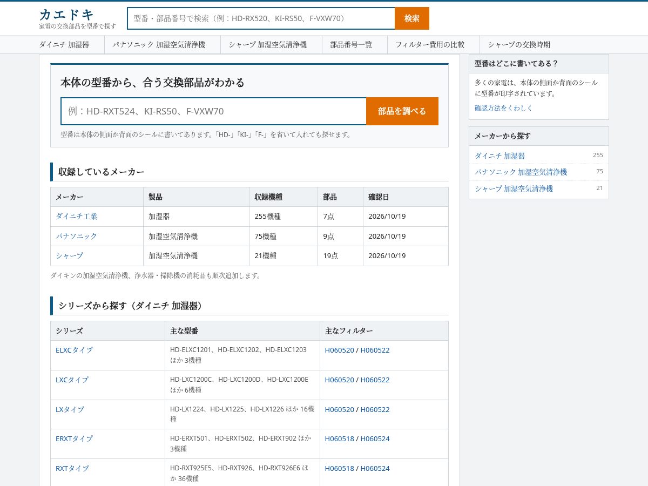Click the 7点 parts cell
Viewport: 648px width, 486px height.
[341, 217]
